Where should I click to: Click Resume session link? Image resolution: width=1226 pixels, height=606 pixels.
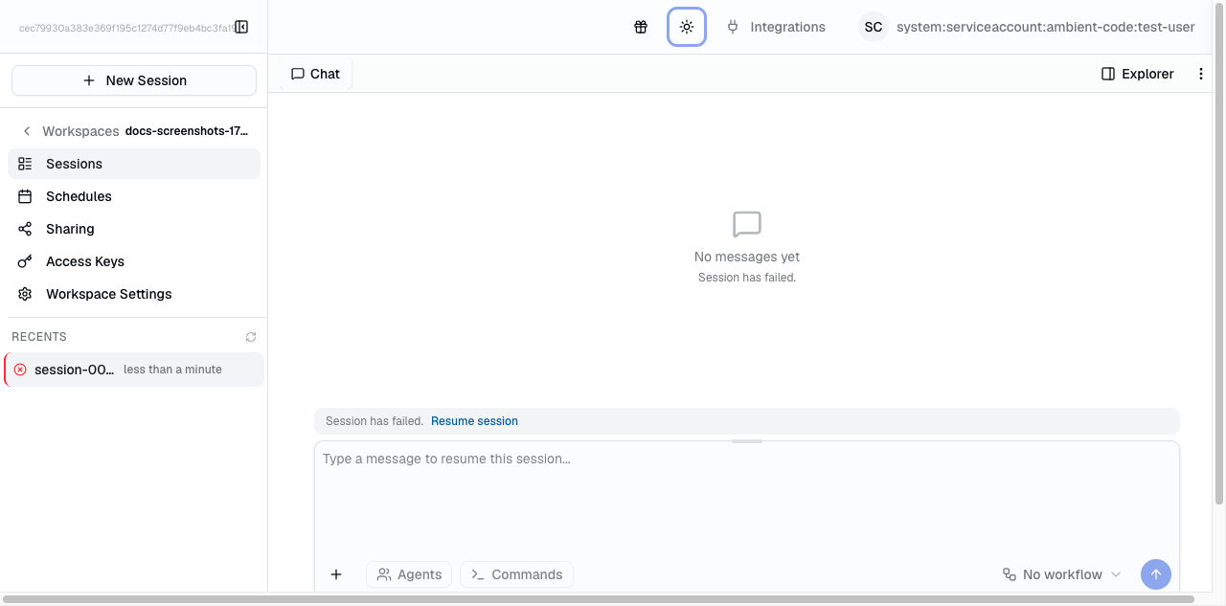(474, 420)
